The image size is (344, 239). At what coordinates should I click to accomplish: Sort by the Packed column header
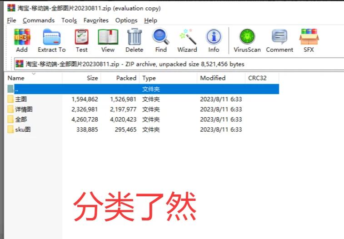tap(120, 78)
